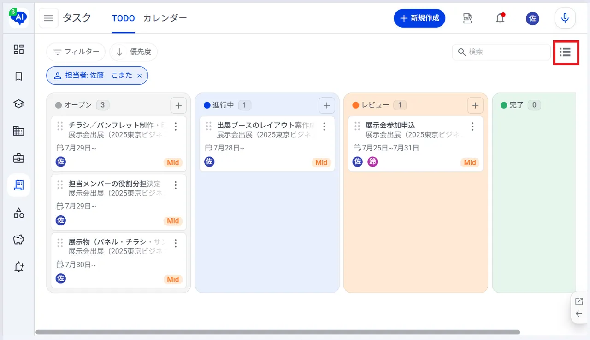The width and height of the screenshot is (590, 340).
Task: Open the 佐 user avatar menu
Action: pyautogui.click(x=532, y=18)
